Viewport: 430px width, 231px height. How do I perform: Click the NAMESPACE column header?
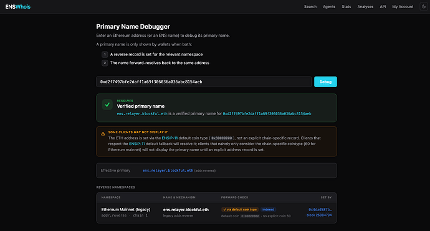111,197
